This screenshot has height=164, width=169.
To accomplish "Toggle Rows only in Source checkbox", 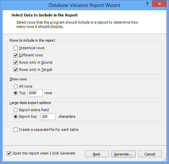I will coord(15,62).
